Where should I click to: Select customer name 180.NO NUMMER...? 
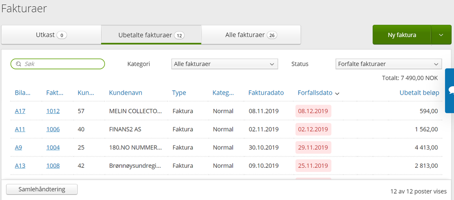(x=135, y=147)
